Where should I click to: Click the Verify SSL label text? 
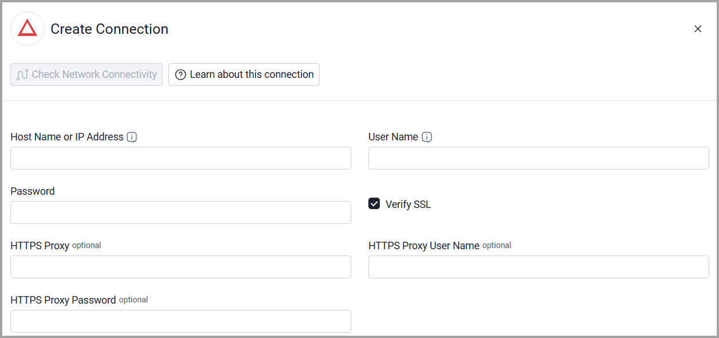tap(408, 205)
